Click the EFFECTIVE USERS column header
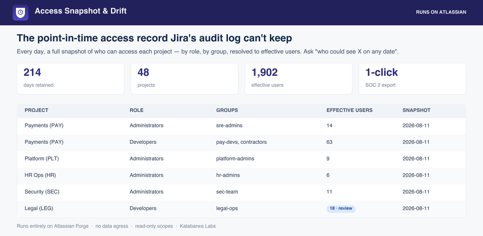 [x=349, y=111]
